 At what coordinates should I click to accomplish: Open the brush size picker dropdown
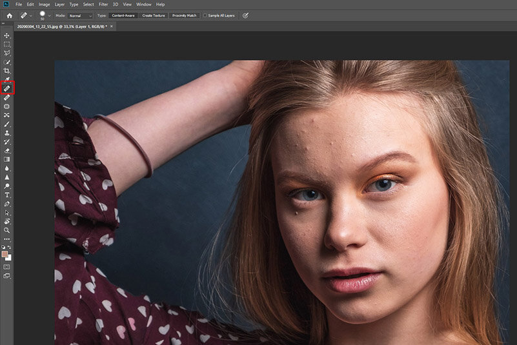[x=50, y=15]
